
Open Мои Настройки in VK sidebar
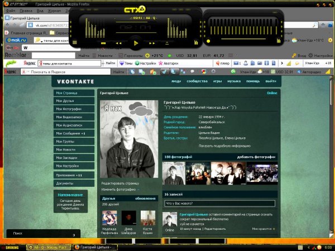74,166
